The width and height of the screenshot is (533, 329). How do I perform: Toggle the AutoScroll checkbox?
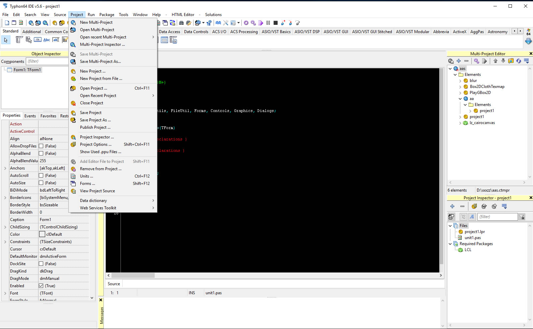41,176
